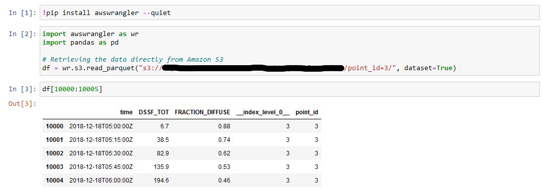Viewport: 542px width, 190px height.
Task: Click the DSSF_TOT value 38.5
Action: (x=163, y=140)
